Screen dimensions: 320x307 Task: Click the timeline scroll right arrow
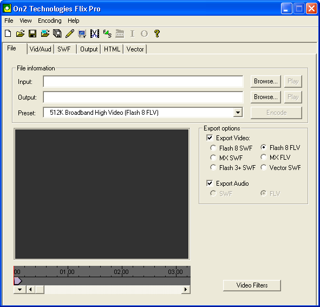[x=186, y=290]
